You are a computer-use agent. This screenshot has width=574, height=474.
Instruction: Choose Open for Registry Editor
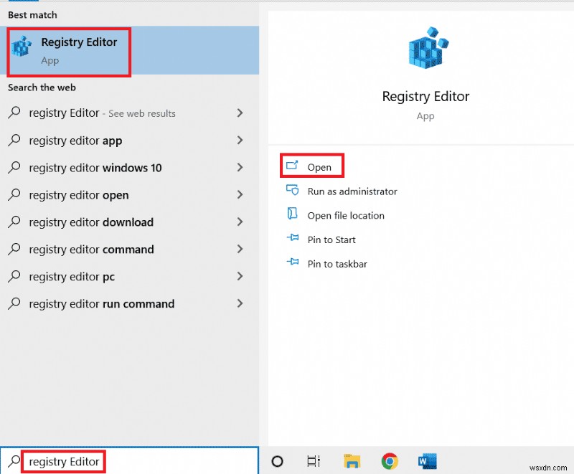[319, 167]
